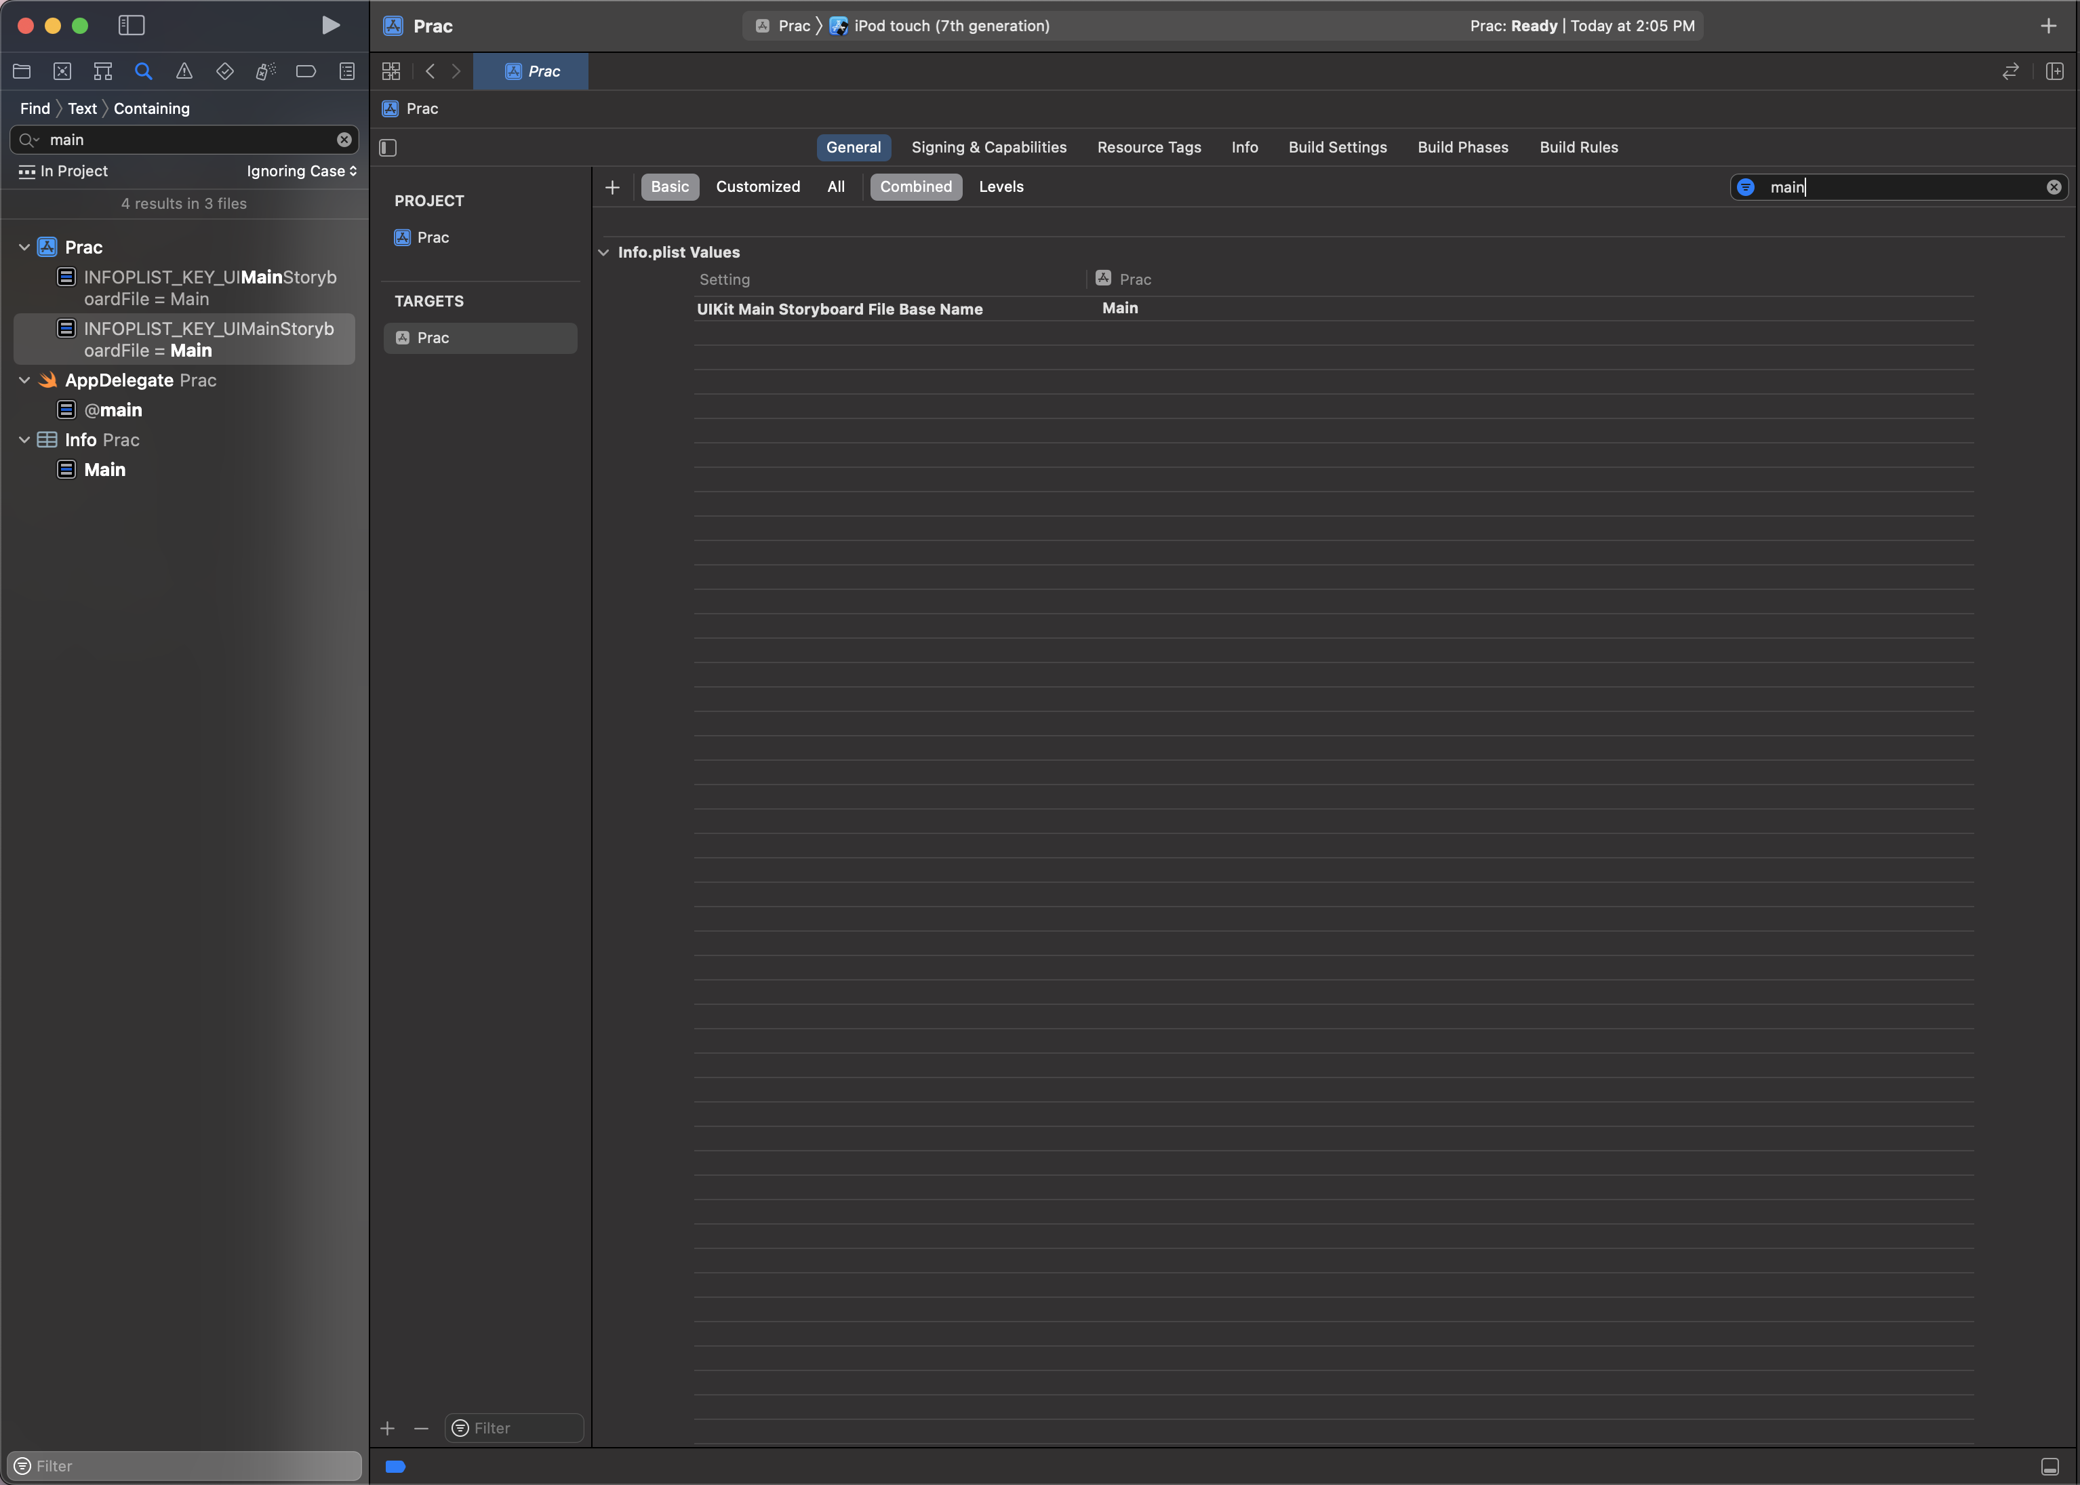The height and width of the screenshot is (1485, 2080).
Task: Open the Breakpoint navigator
Action: coord(306,71)
